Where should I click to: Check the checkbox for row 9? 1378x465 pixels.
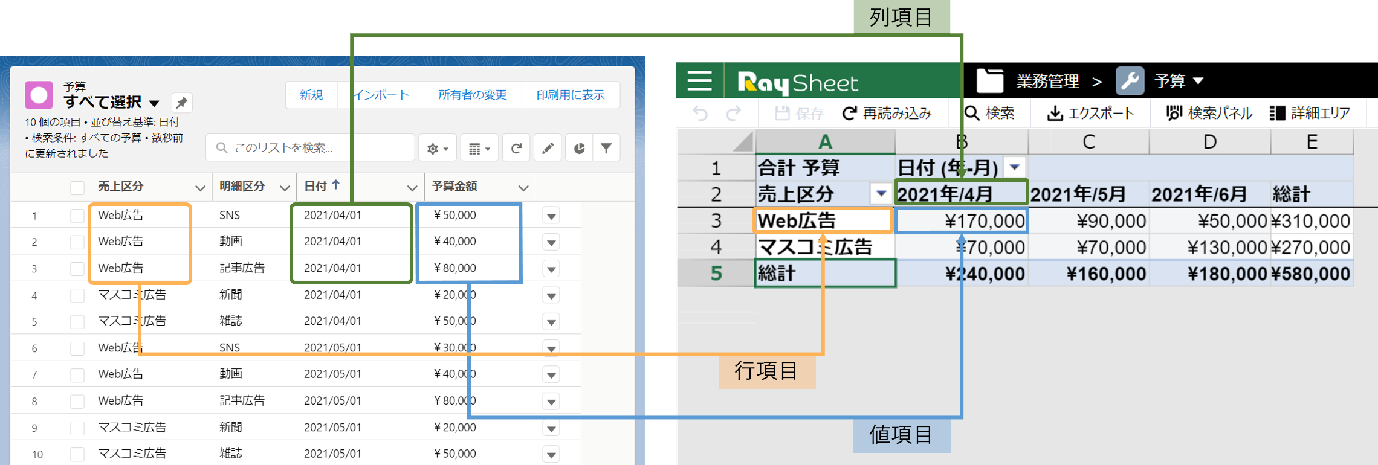click(x=77, y=428)
